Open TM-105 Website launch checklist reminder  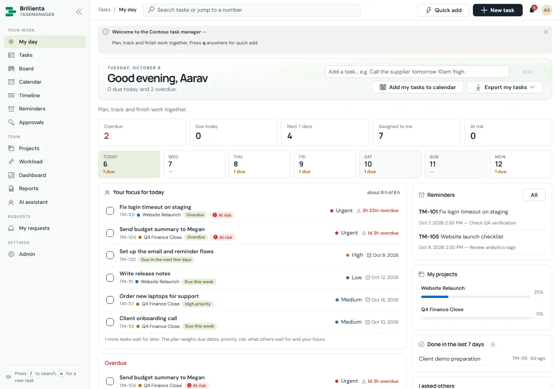click(x=482, y=242)
